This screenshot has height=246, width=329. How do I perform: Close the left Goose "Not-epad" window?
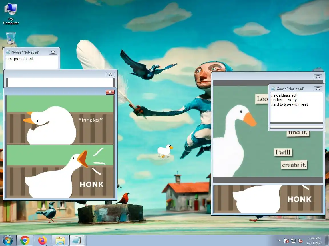[x=53, y=52]
